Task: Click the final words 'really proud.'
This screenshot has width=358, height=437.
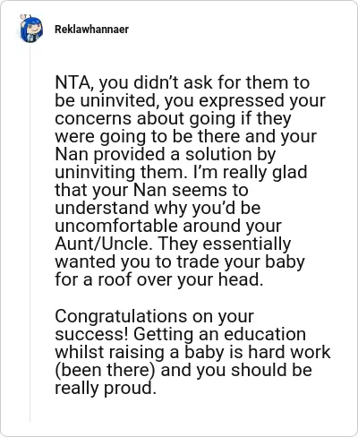Action: coord(106,388)
